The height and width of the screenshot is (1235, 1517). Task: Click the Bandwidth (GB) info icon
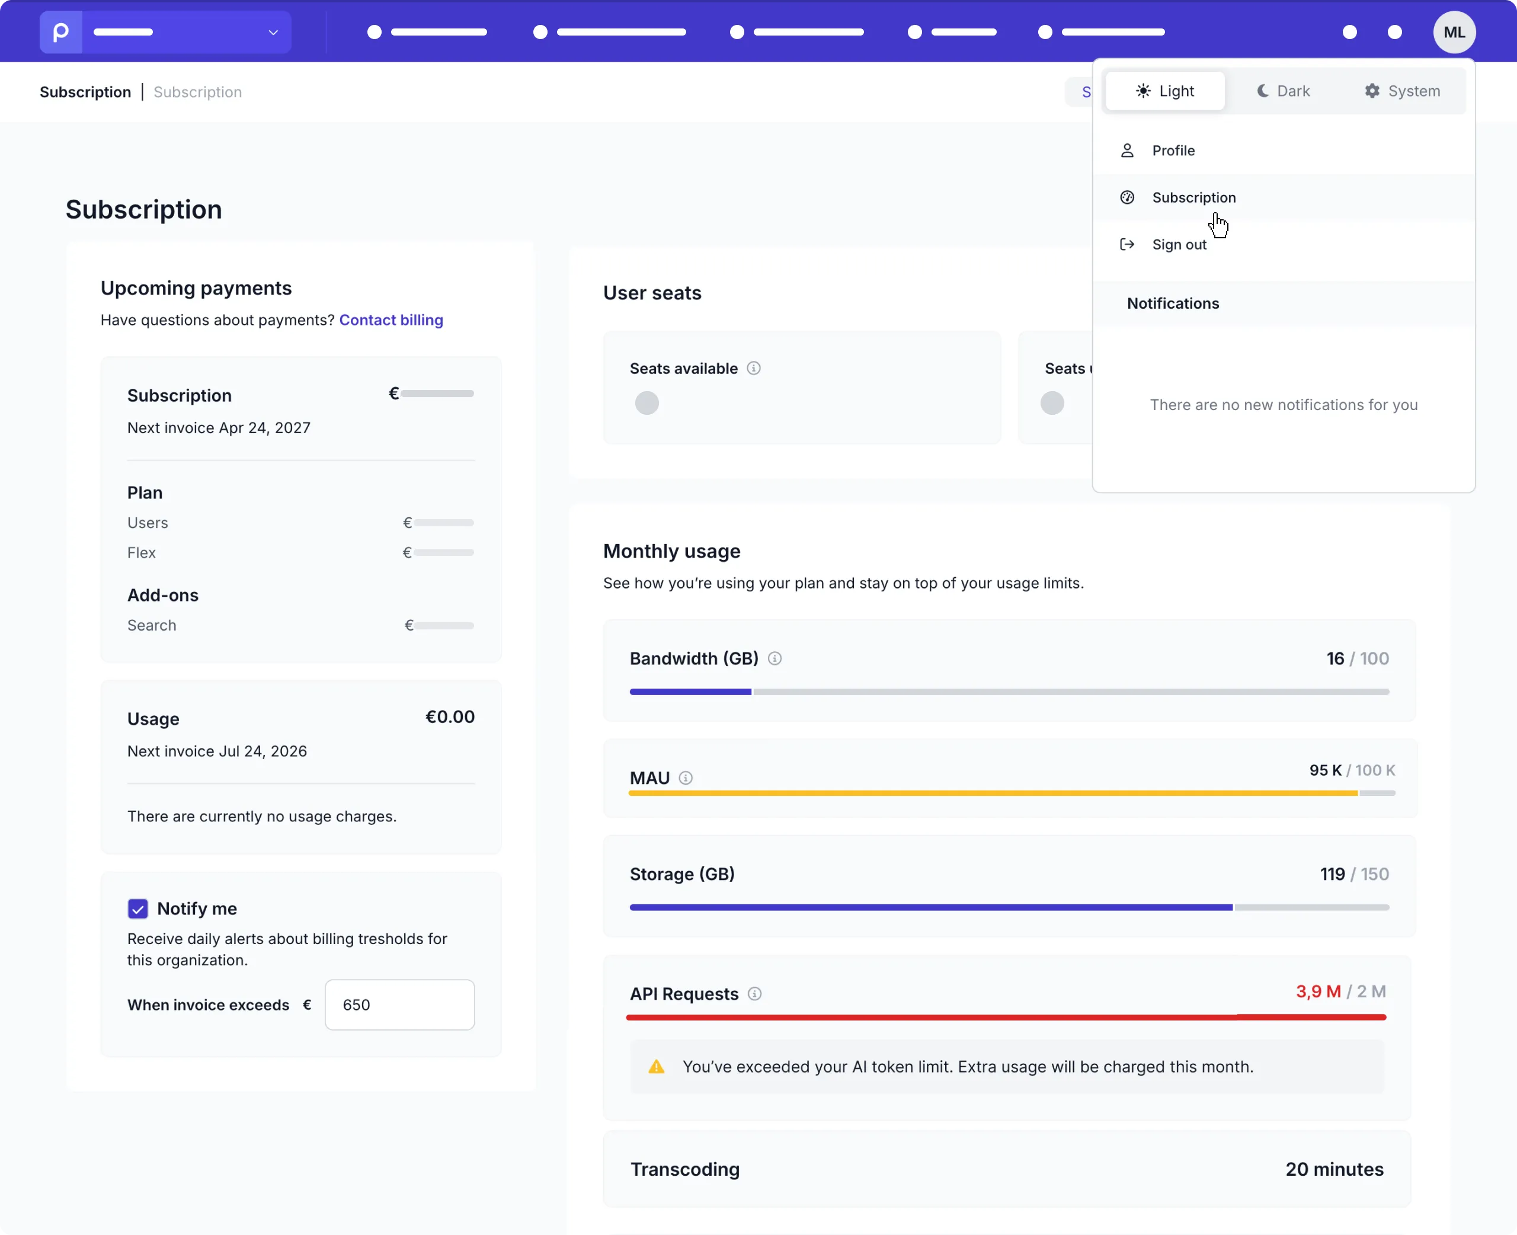(774, 659)
